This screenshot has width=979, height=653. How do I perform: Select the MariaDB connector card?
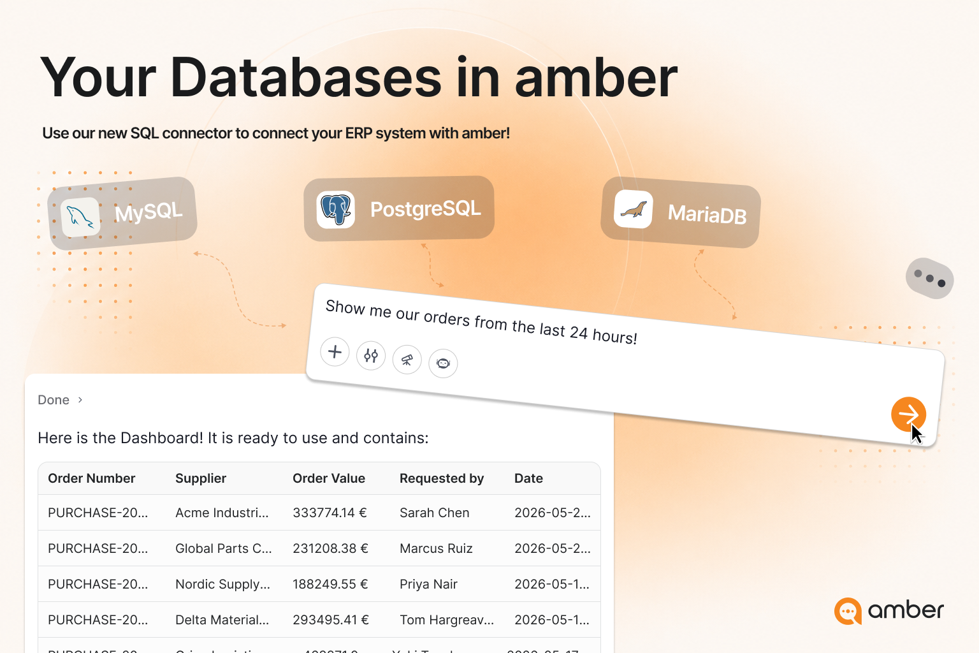tap(681, 212)
